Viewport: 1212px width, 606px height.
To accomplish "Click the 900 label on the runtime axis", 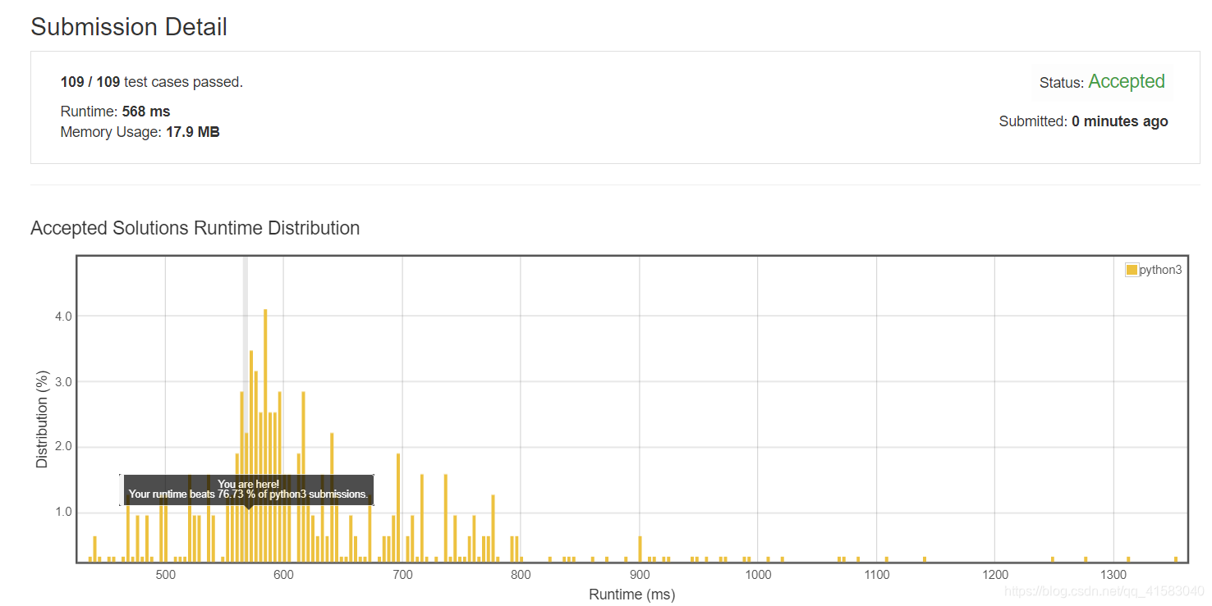I will [x=640, y=575].
